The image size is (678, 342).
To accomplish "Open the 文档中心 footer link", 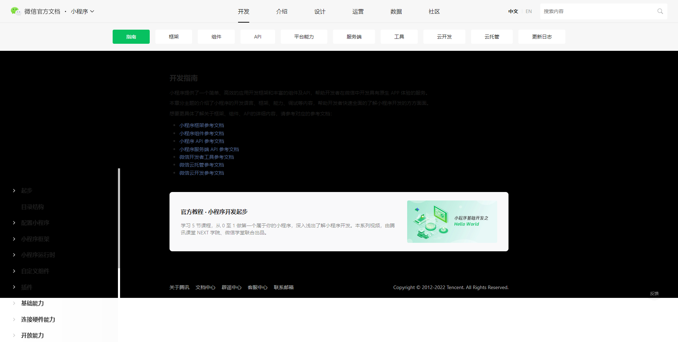I will tap(206, 287).
